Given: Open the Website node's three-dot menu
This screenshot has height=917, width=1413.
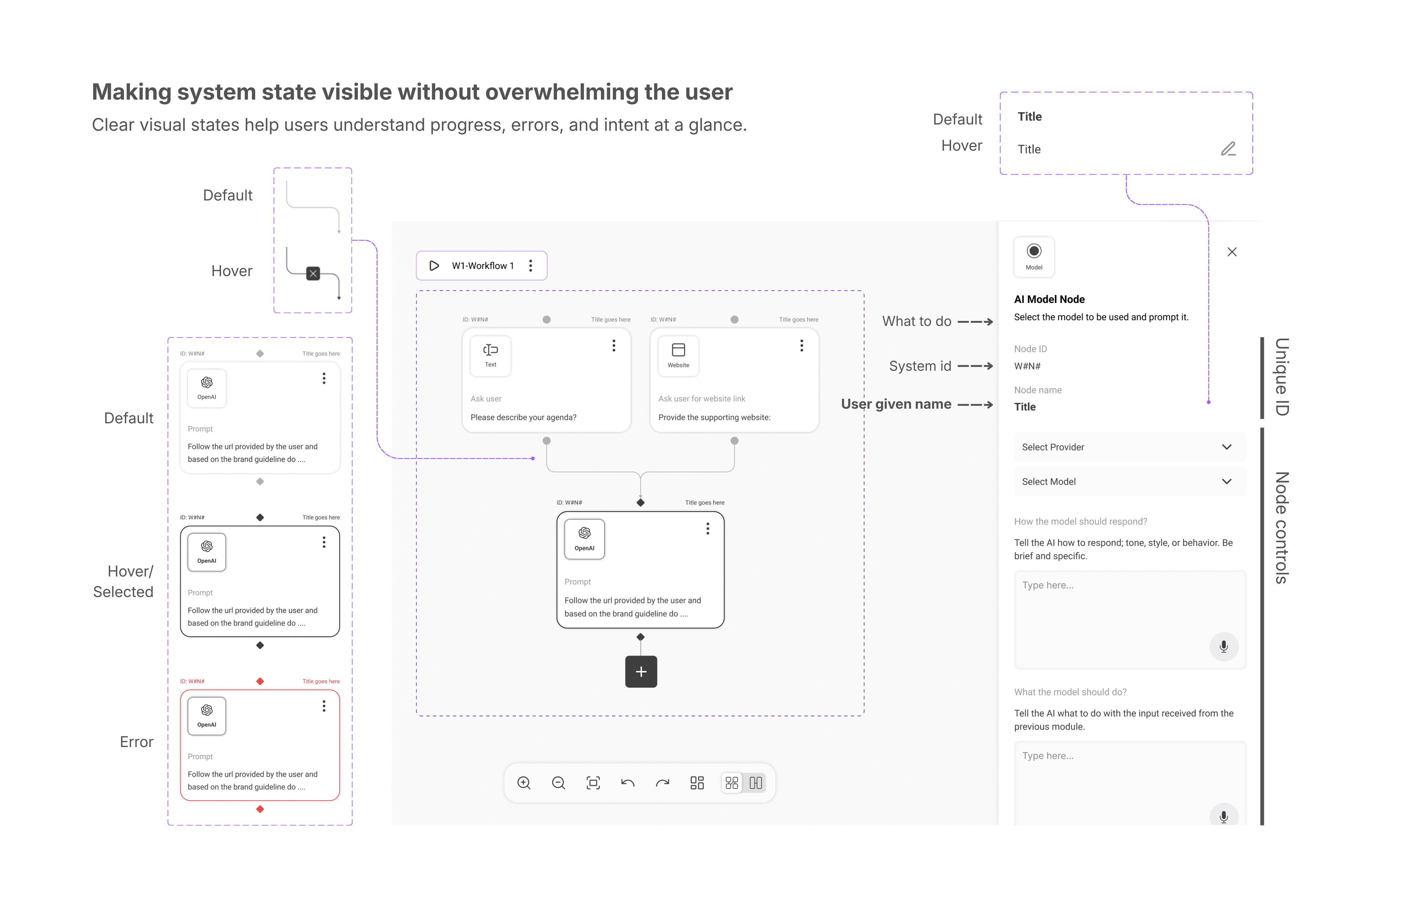Looking at the screenshot, I should tap(802, 346).
